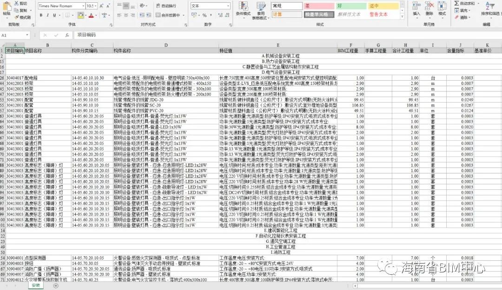502x290 pixels.
Task: Open the font color dropdown arrow
Action: [x=96, y=15]
